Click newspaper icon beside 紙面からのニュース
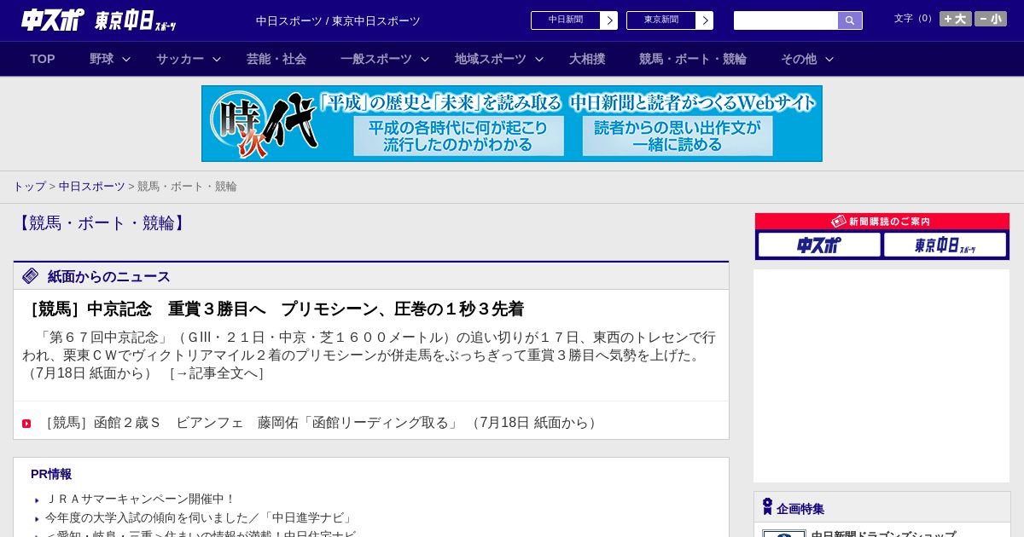This screenshot has width=1024, height=537. (x=31, y=275)
